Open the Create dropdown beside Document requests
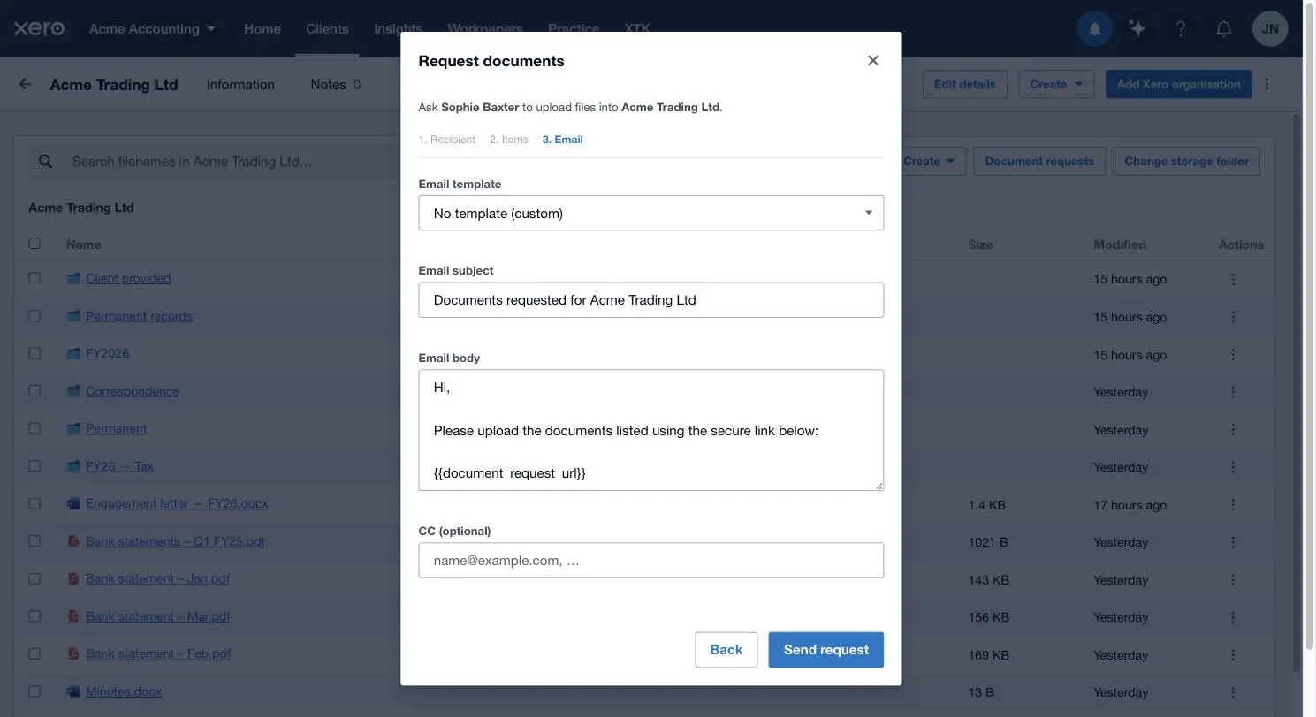Screen dimensions: 1316x717 [929, 162]
